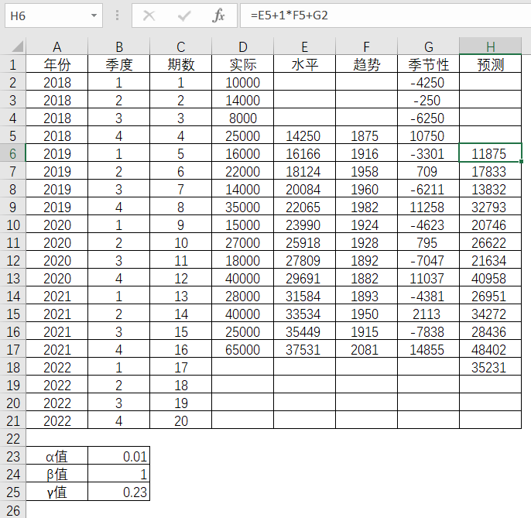531x518 pixels.
Task: Select the α值 cell containing 0.01
Action: 118,456
